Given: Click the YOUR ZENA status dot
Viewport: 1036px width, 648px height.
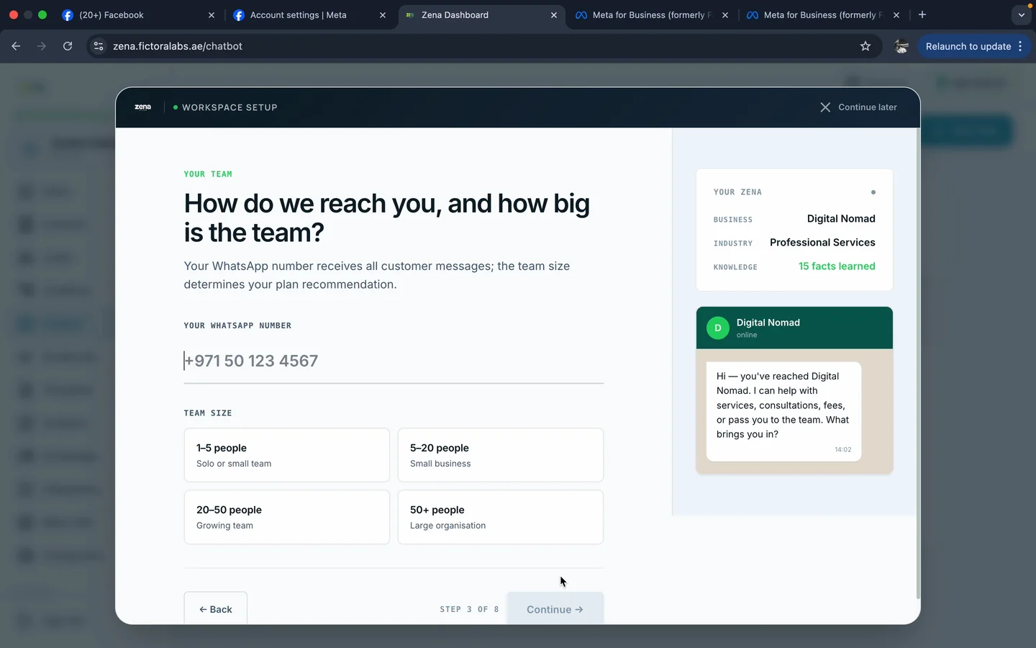Looking at the screenshot, I should click(x=873, y=192).
